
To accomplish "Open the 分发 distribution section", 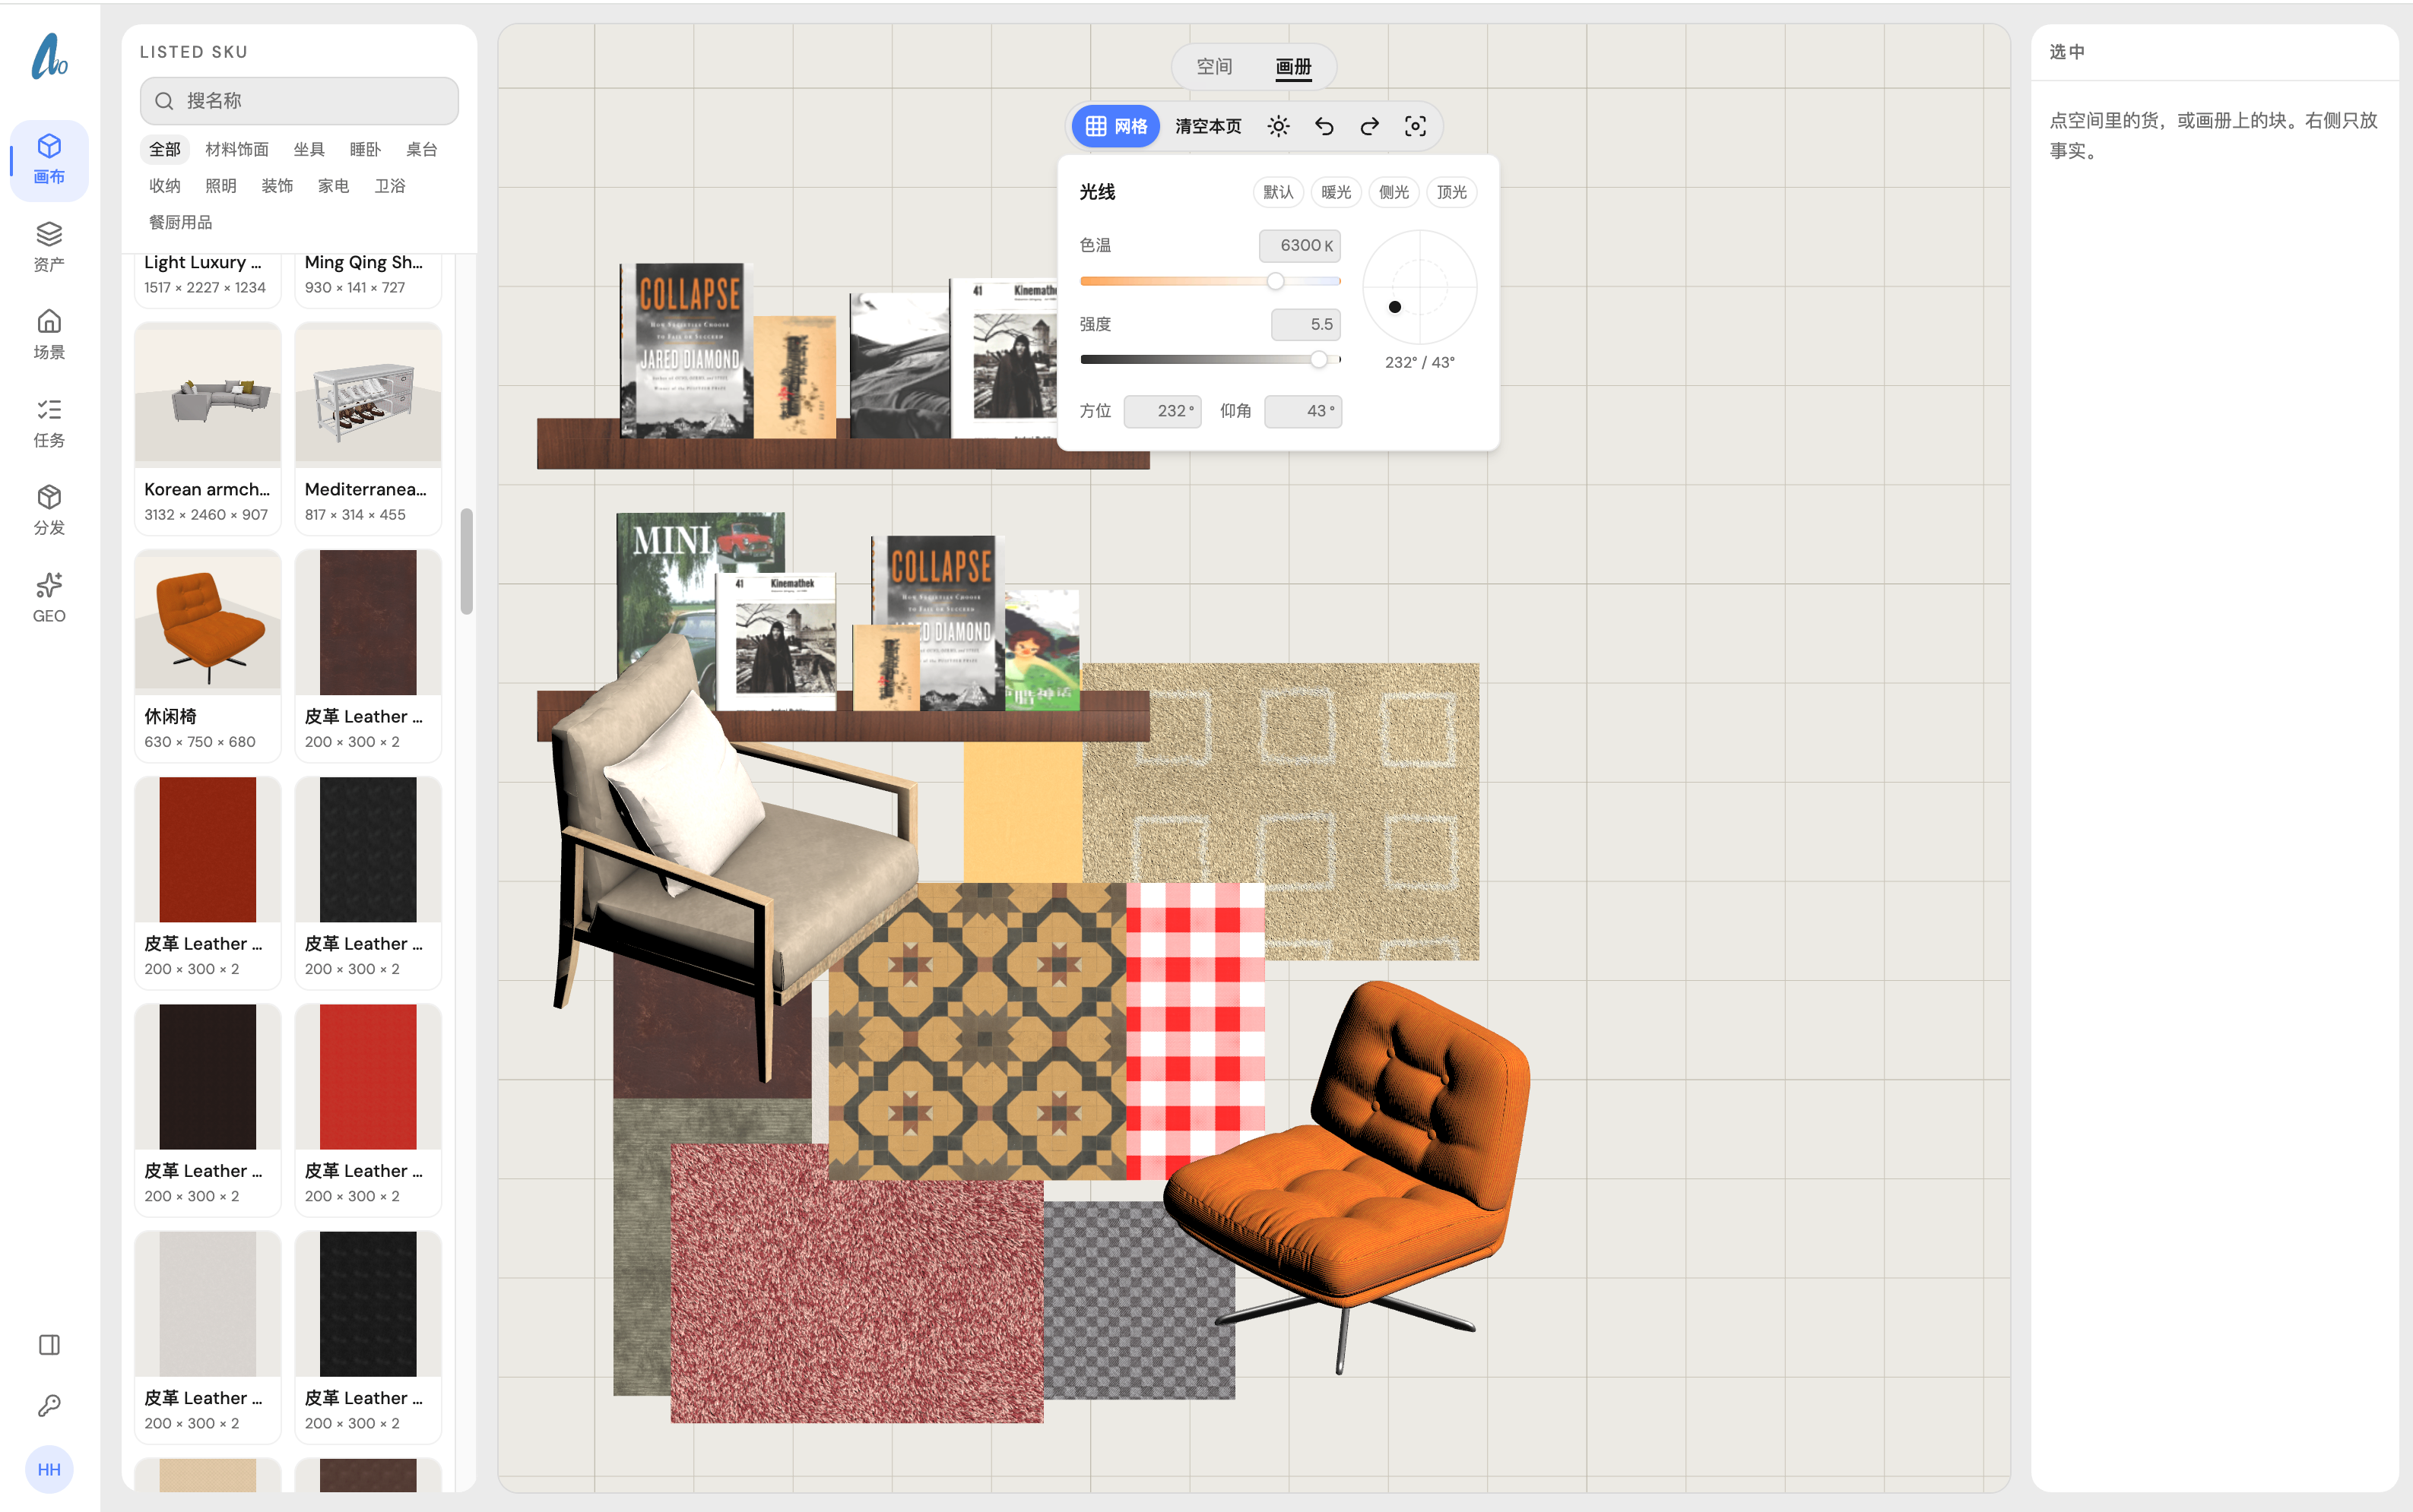I will (49, 510).
